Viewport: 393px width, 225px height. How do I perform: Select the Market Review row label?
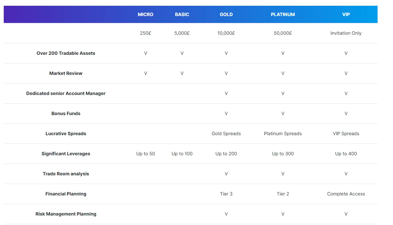tap(66, 73)
